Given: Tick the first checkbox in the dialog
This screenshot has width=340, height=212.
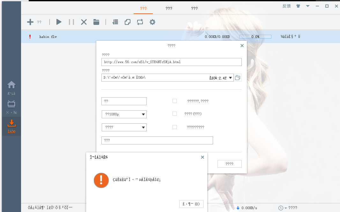Looking at the screenshot, I should click(x=174, y=101).
